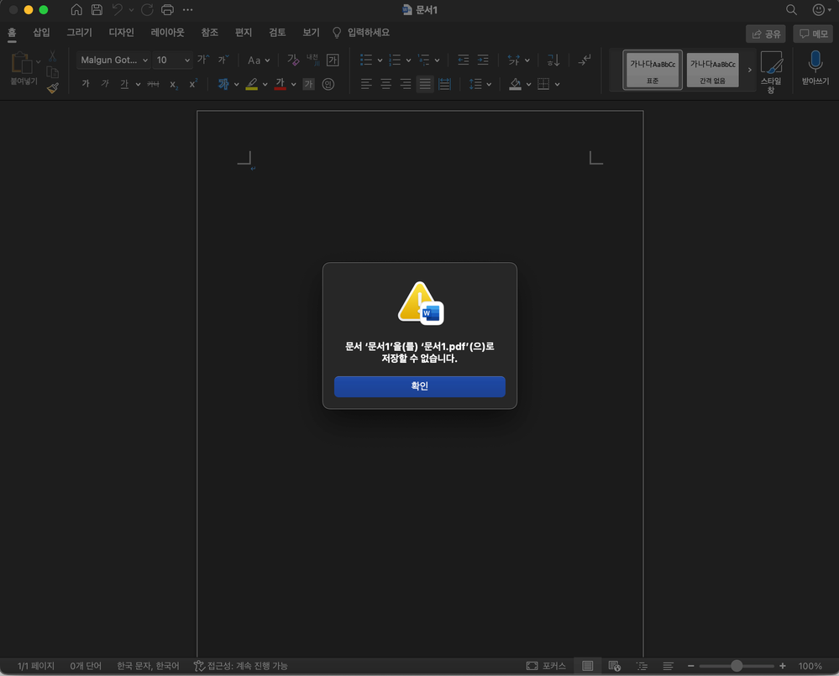Screen dimensions: 839x676
Task: Click the 메모 comments button
Action: tap(813, 34)
